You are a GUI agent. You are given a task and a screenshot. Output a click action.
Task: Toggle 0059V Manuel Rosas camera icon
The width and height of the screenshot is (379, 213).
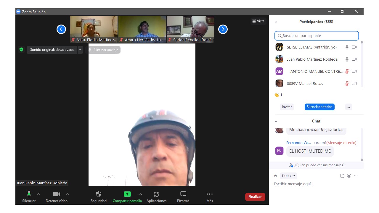click(354, 83)
